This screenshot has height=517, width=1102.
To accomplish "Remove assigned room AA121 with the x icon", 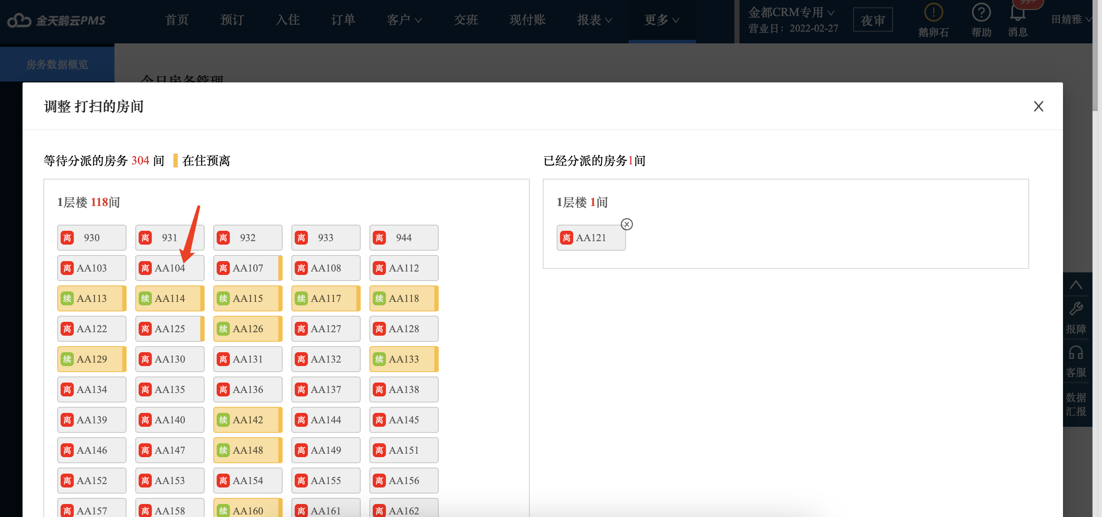I will tap(626, 224).
